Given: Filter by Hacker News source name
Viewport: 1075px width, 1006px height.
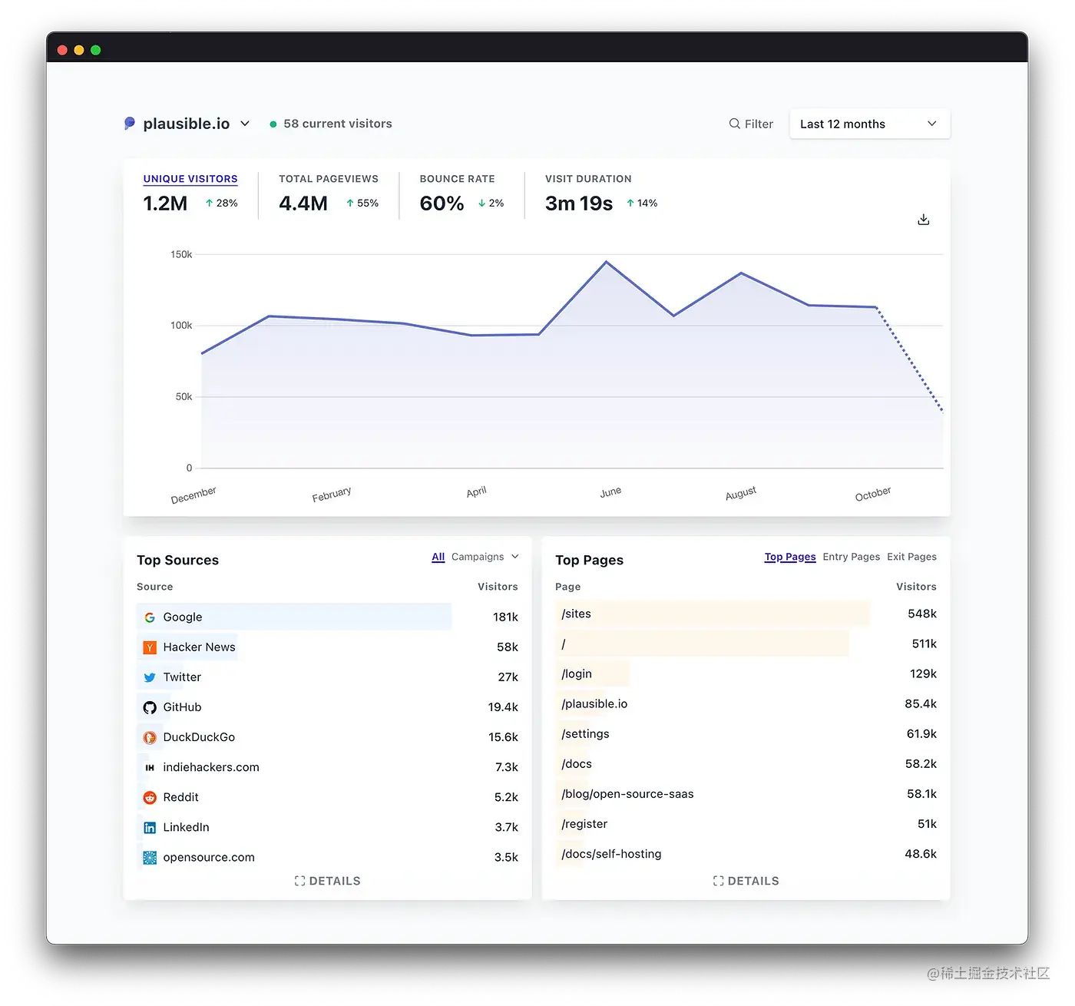Looking at the screenshot, I should (x=200, y=647).
